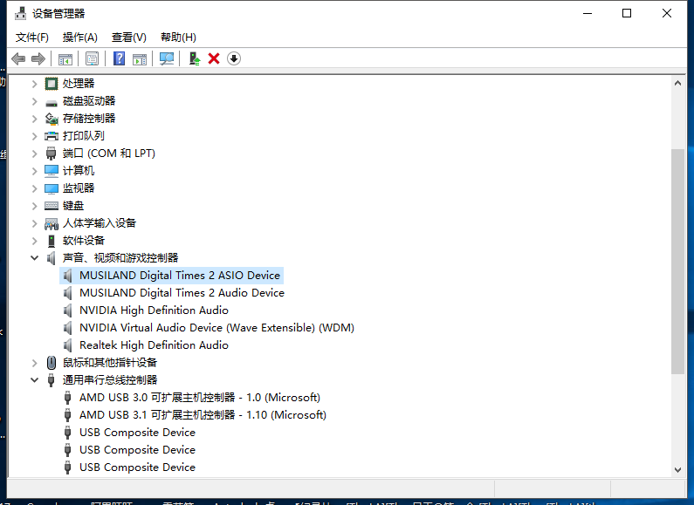The height and width of the screenshot is (505, 694).
Task: Click the vertical scrollbar down arrow
Action: coord(678,469)
